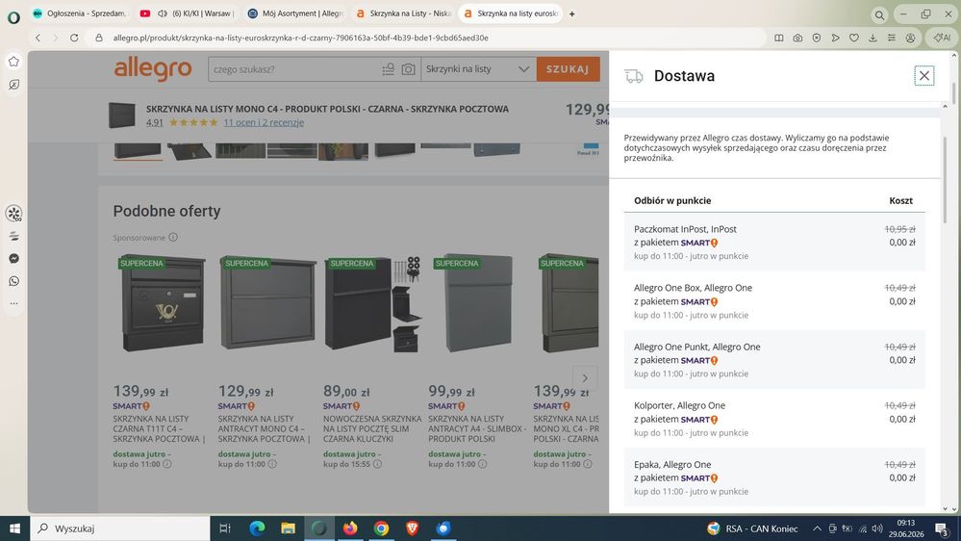Open easy setup sliders icon
Viewport: 961px width, 541px height.
pyautogui.click(x=892, y=39)
